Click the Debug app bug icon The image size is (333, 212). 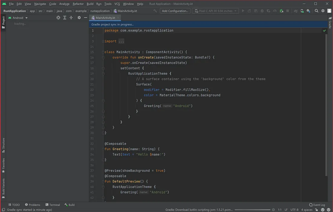pos(262,11)
